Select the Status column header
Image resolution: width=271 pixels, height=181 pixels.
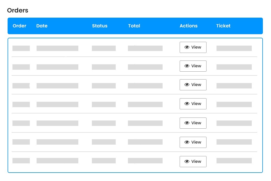[99, 26]
